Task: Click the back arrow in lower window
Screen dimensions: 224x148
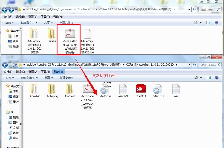Action: coord(5,65)
